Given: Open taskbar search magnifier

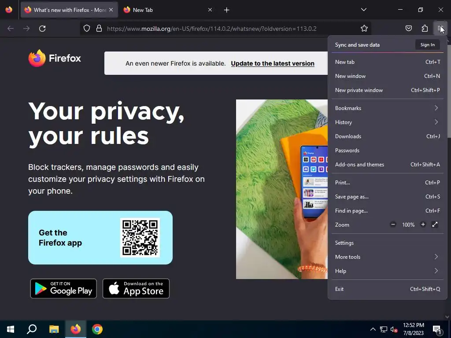Looking at the screenshot, I should coord(32,329).
